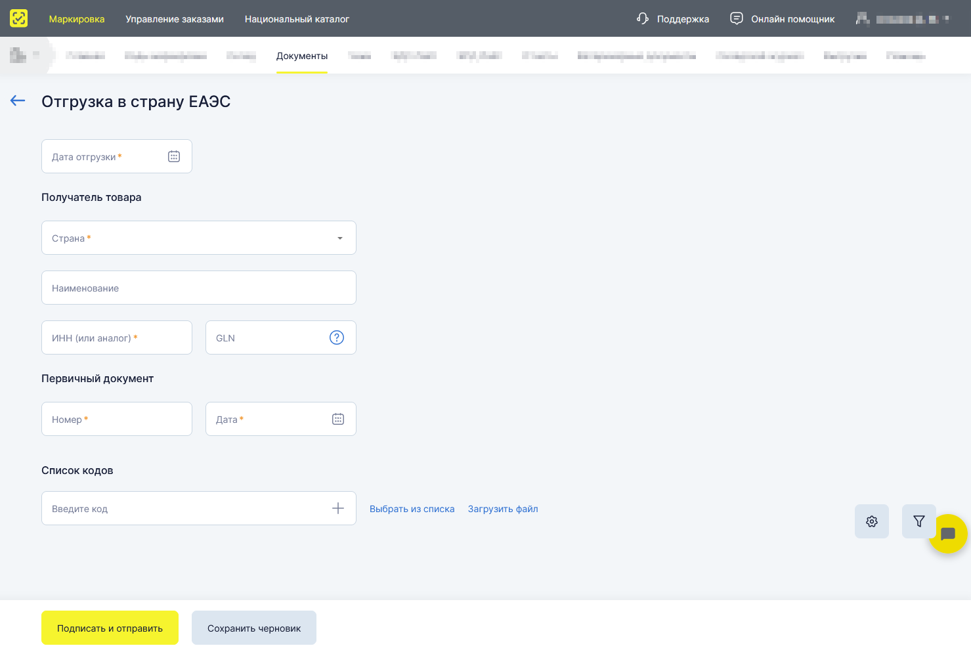Open Онлайн помощник in header
This screenshot has width=971, height=650.
(x=793, y=19)
